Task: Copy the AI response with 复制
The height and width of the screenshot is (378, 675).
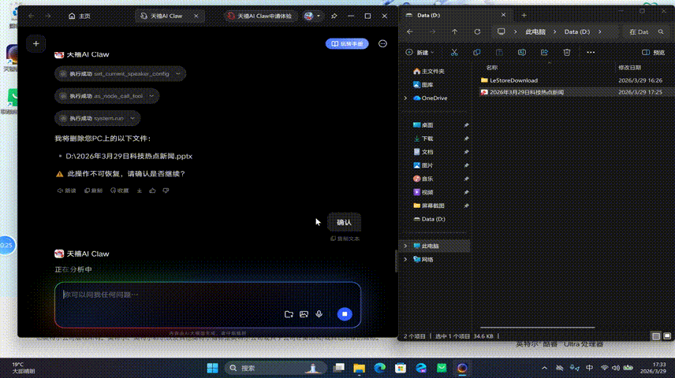Action: 93,191
